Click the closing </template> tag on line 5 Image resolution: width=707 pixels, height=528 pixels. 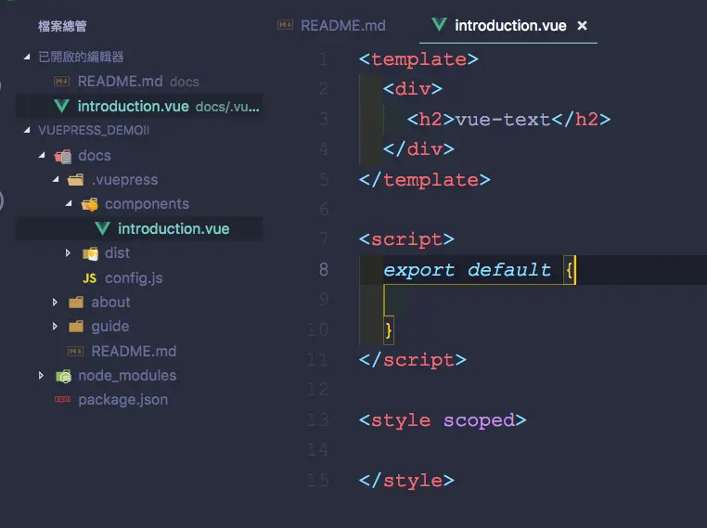(424, 180)
